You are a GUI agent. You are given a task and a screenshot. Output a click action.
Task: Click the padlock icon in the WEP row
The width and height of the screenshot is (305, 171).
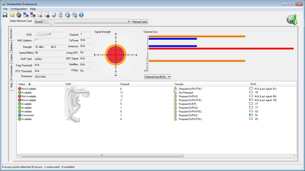click(x=175, y=104)
